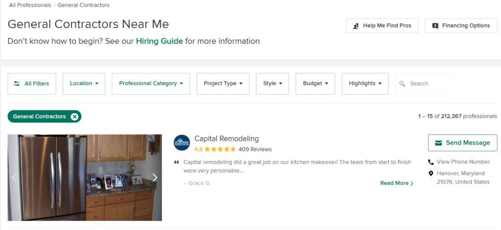Expand the Budget dropdown
Viewport: 501px width, 230px height.
tap(316, 84)
